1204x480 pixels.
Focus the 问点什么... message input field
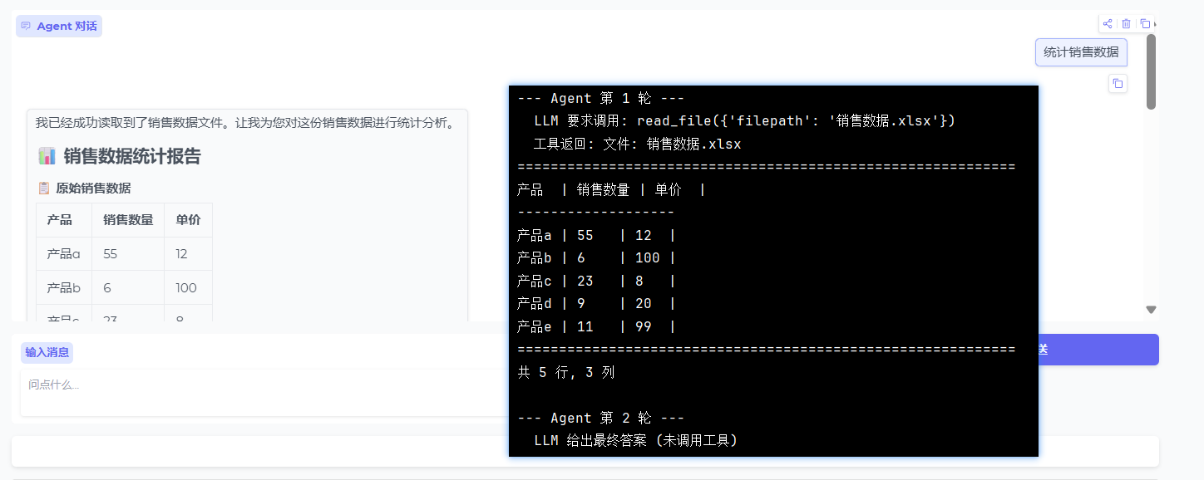[x=264, y=392]
